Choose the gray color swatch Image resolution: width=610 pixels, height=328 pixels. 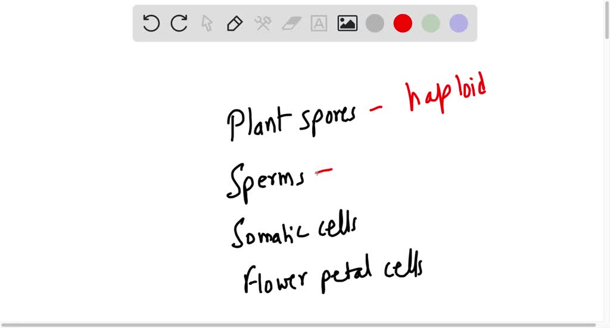pyautogui.click(x=375, y=23)
